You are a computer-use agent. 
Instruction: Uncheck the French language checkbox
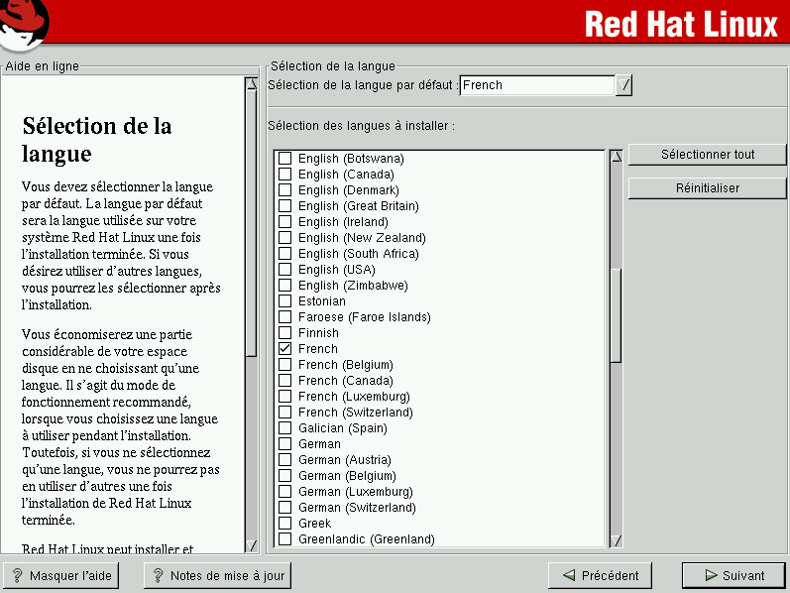click(x=285, y=349)
